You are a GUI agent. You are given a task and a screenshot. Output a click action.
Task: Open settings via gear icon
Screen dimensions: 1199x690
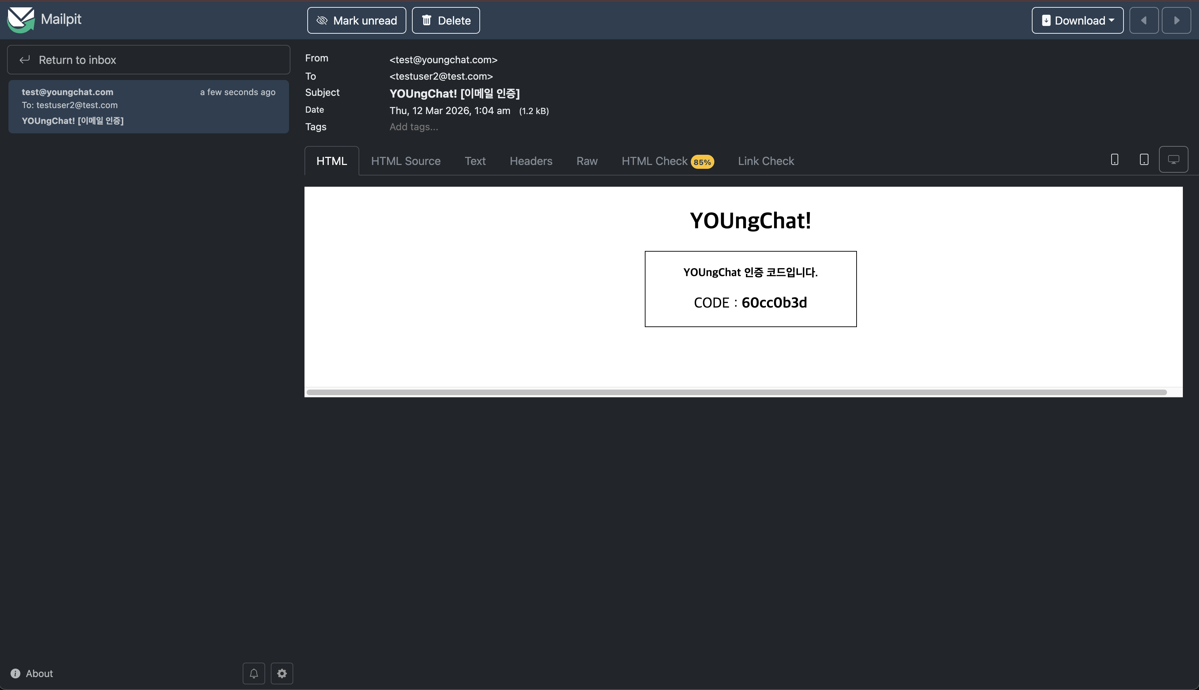[282, 674]
